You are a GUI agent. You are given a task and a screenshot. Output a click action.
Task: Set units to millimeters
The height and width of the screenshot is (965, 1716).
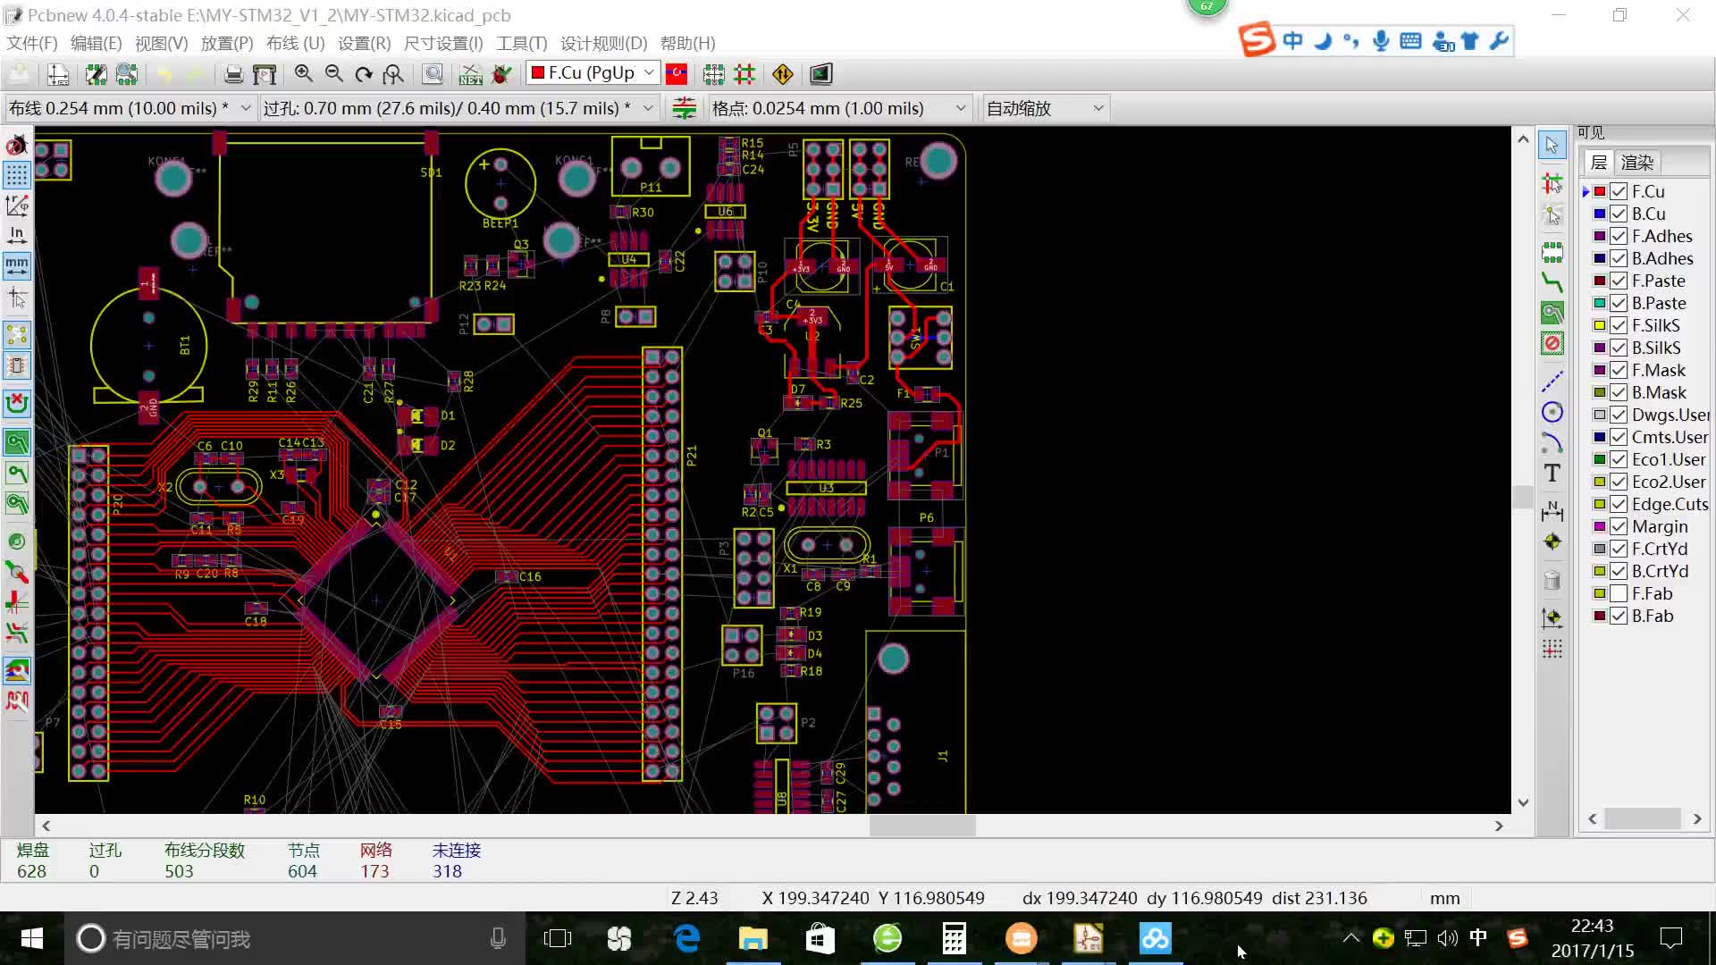17,265
